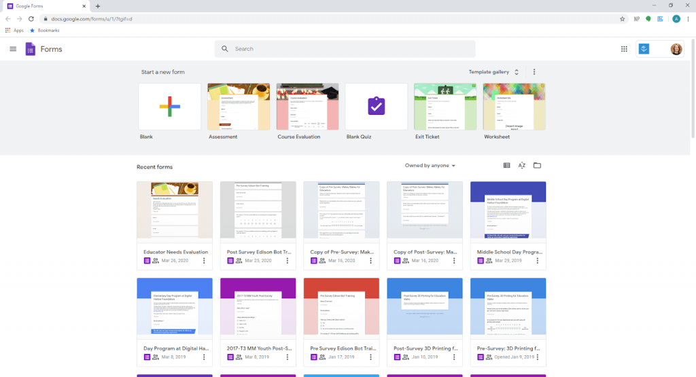Image resolution: width=696 pixels, height=377 pixels.
Task: Open more options for Middle School Day Program
Action: pos(538,261)
